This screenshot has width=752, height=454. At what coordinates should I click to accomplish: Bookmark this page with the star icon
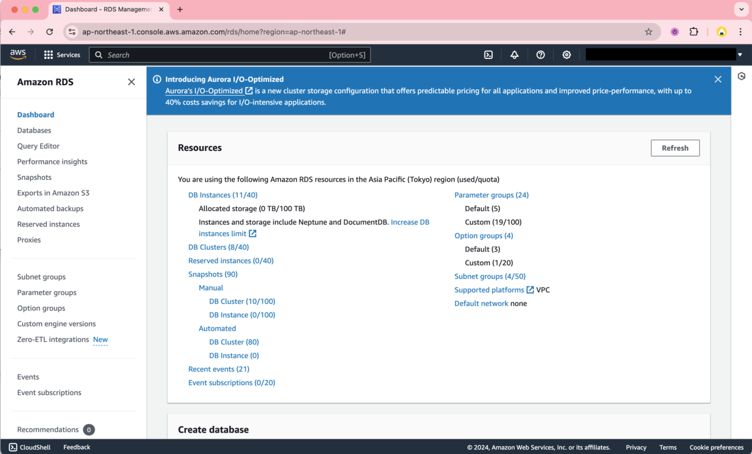pos(649,32)
